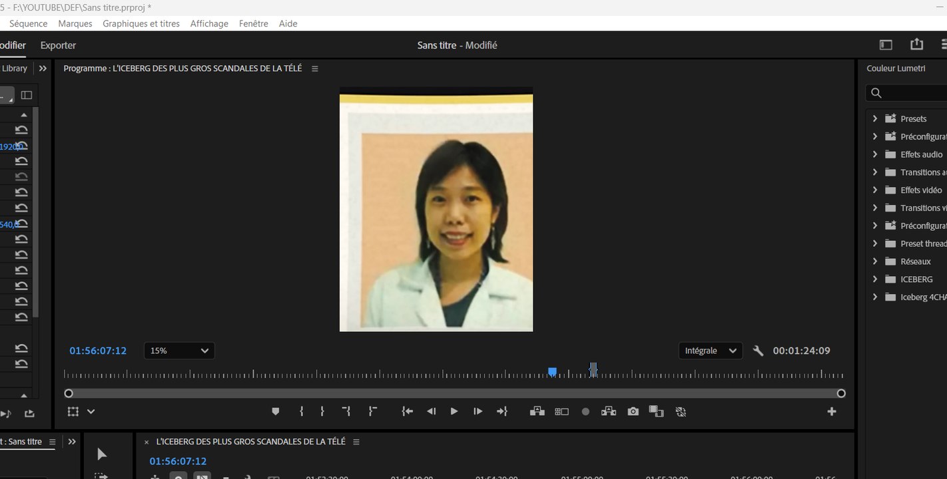Viewport: 947px width, 479px height.
Task: Switch to the Exporter workspace
Action: 58,45
